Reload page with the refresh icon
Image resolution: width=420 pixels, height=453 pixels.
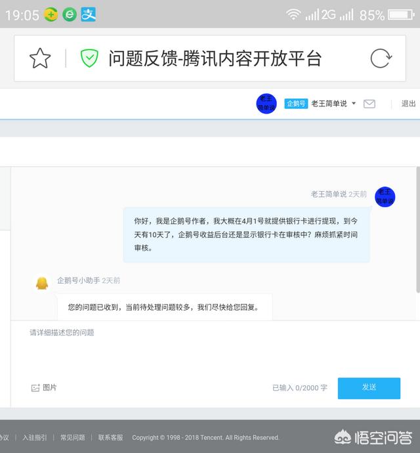pos(381,58)
